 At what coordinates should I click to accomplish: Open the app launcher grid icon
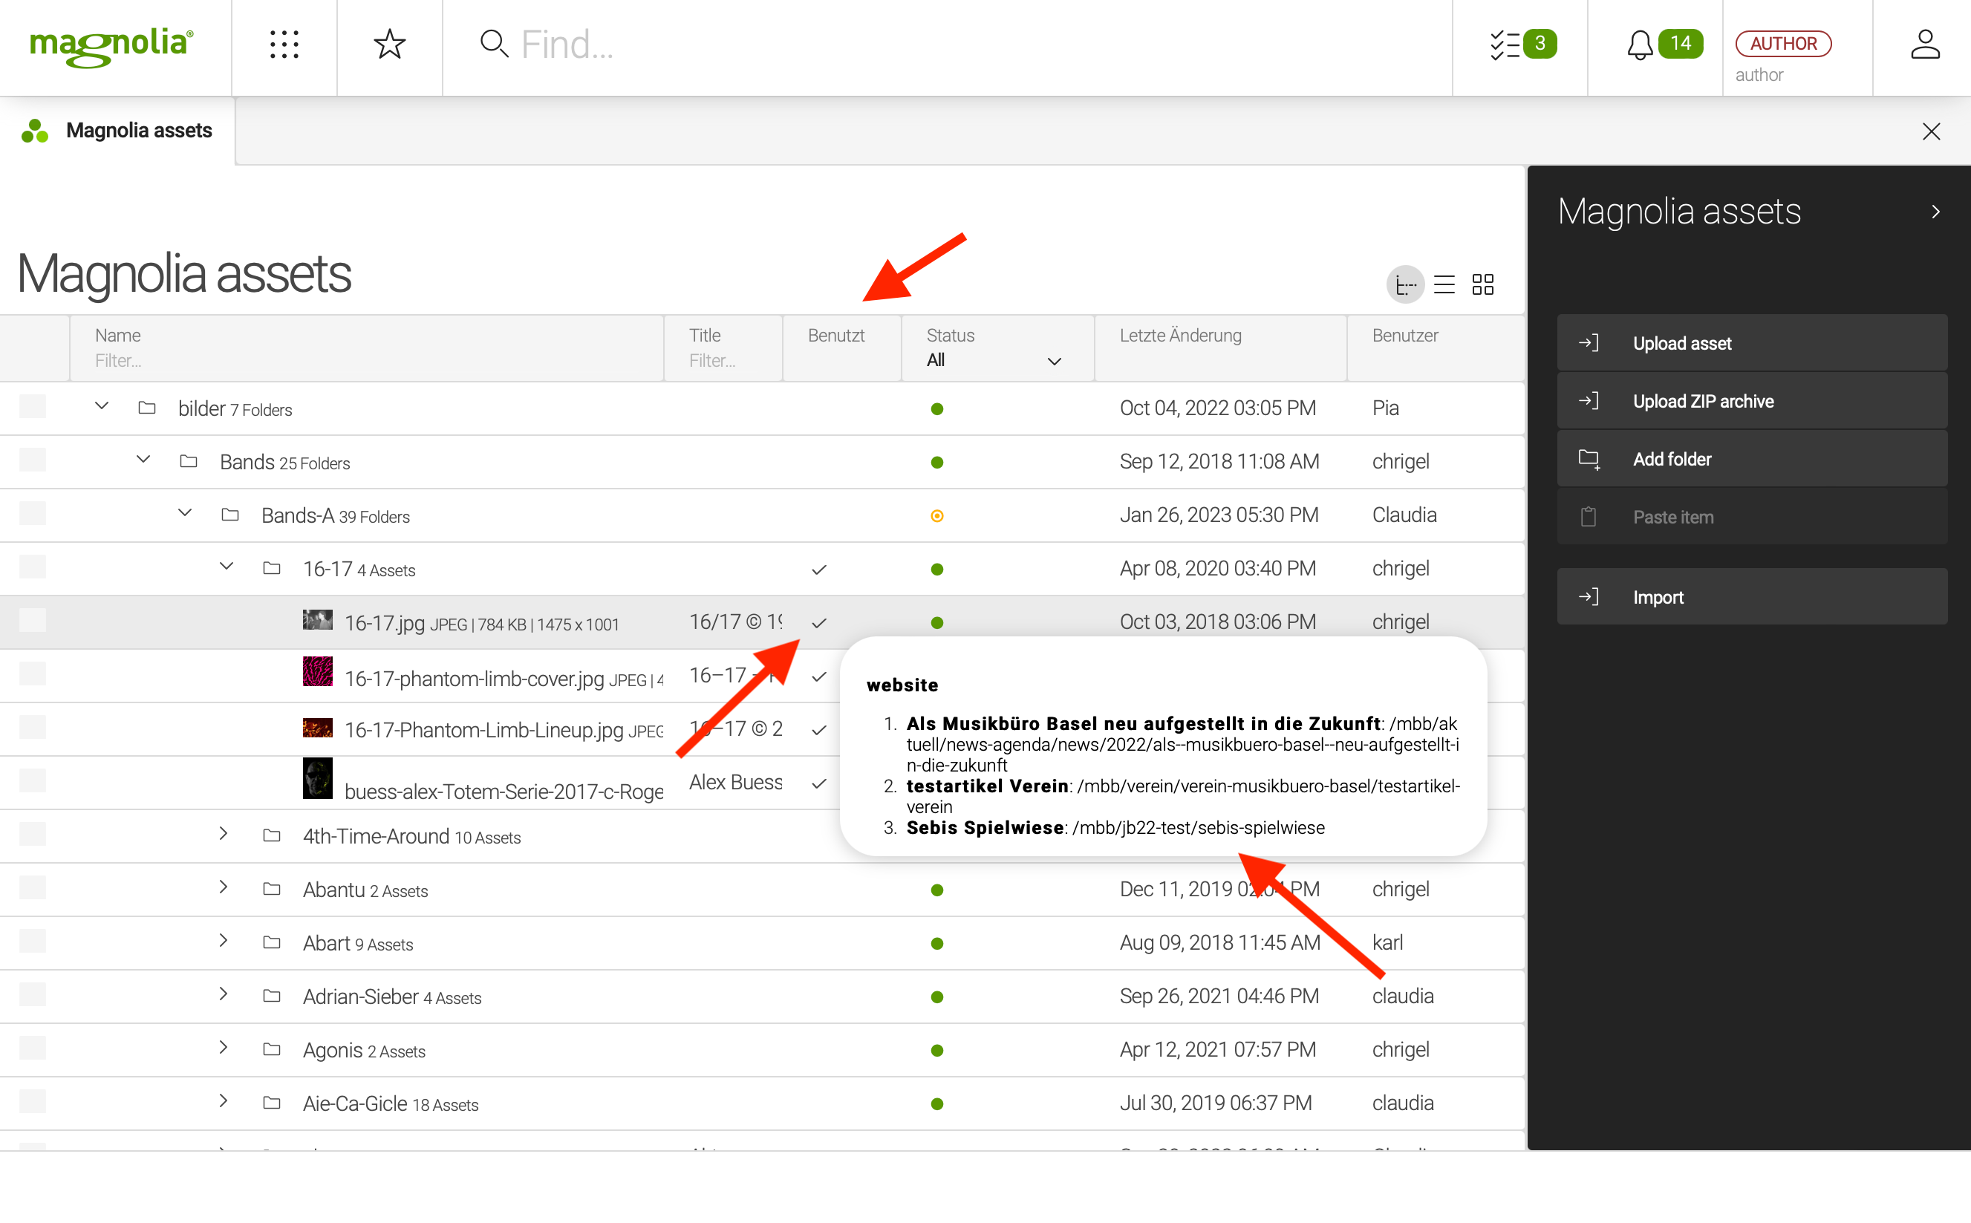coord(284,45)
